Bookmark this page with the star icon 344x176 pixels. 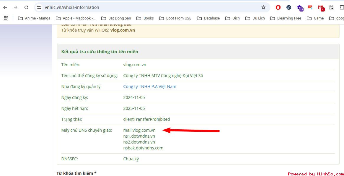click(263, 7)
